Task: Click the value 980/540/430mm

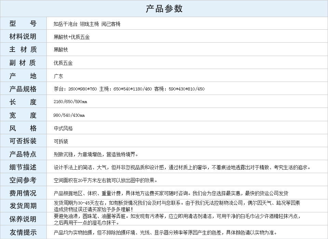Action: 69,115
